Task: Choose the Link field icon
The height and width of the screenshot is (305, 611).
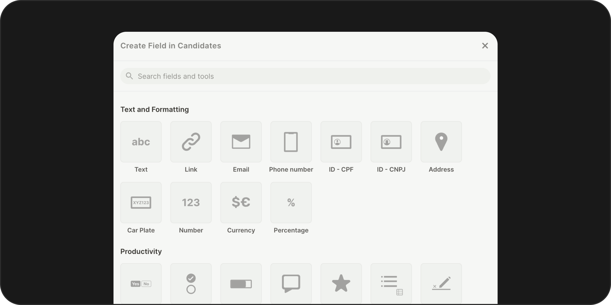Action: point(191,142)
